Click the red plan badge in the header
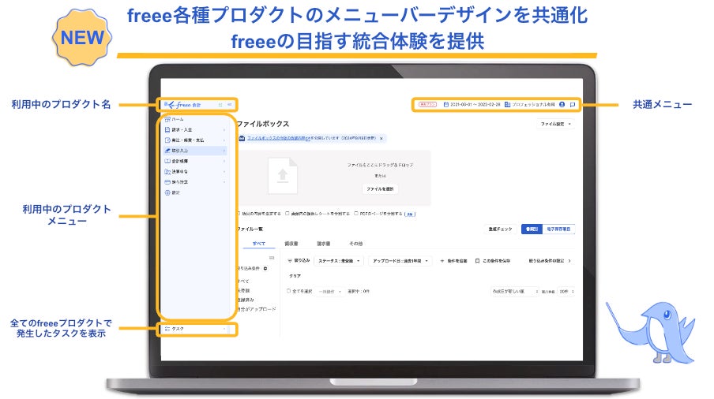Image resolution: width=714 pixels, height=399 pixels. point(427,105)
